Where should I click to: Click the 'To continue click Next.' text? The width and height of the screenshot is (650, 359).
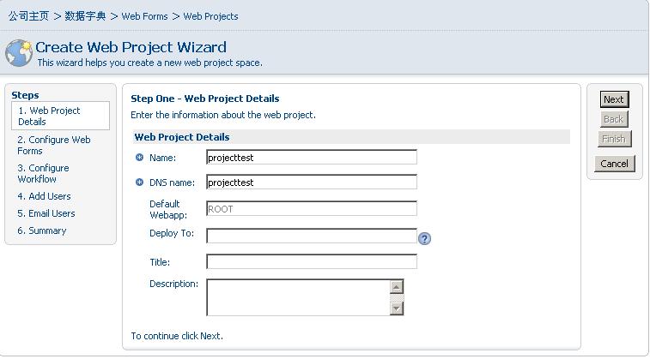177,336
